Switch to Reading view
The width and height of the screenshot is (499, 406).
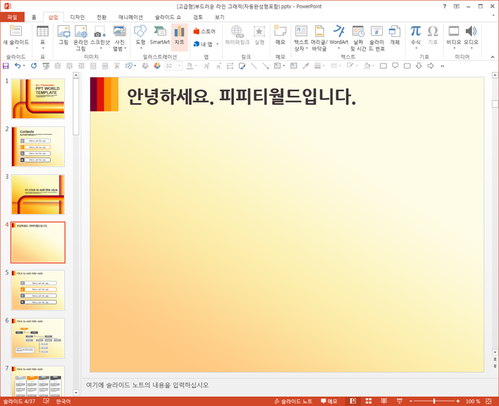[x=384, y=401]
